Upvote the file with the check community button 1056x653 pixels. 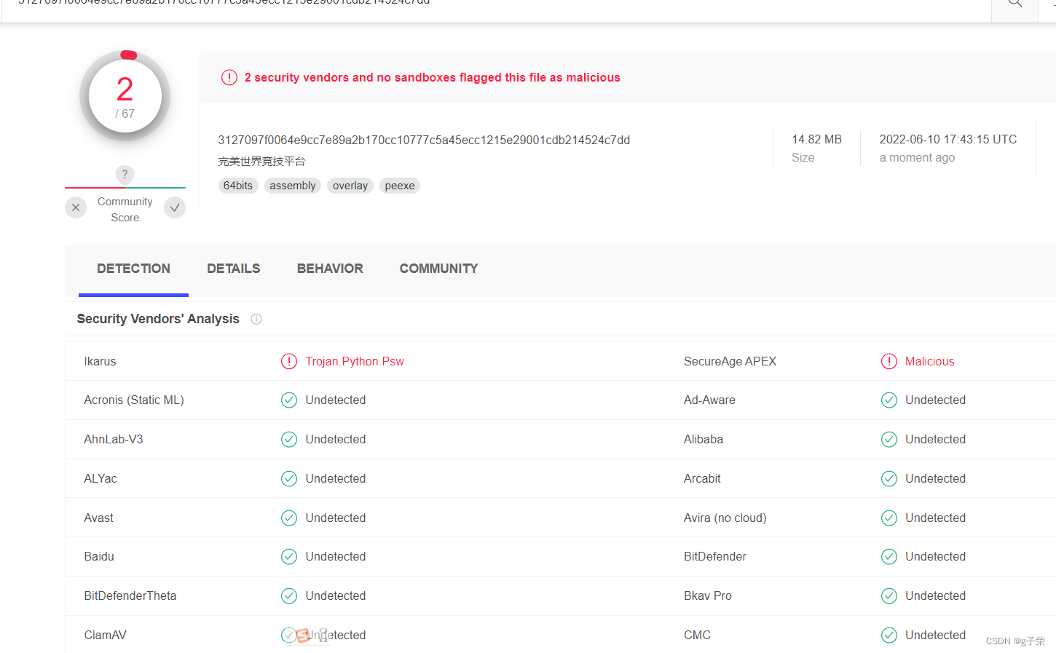click(x=174, y=207)
